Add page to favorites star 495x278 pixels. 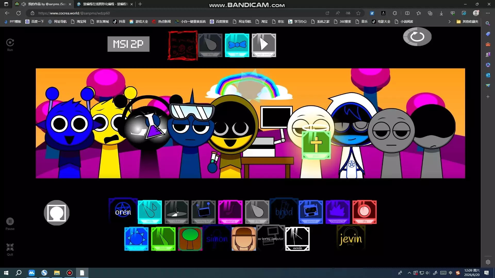[358, 13]
